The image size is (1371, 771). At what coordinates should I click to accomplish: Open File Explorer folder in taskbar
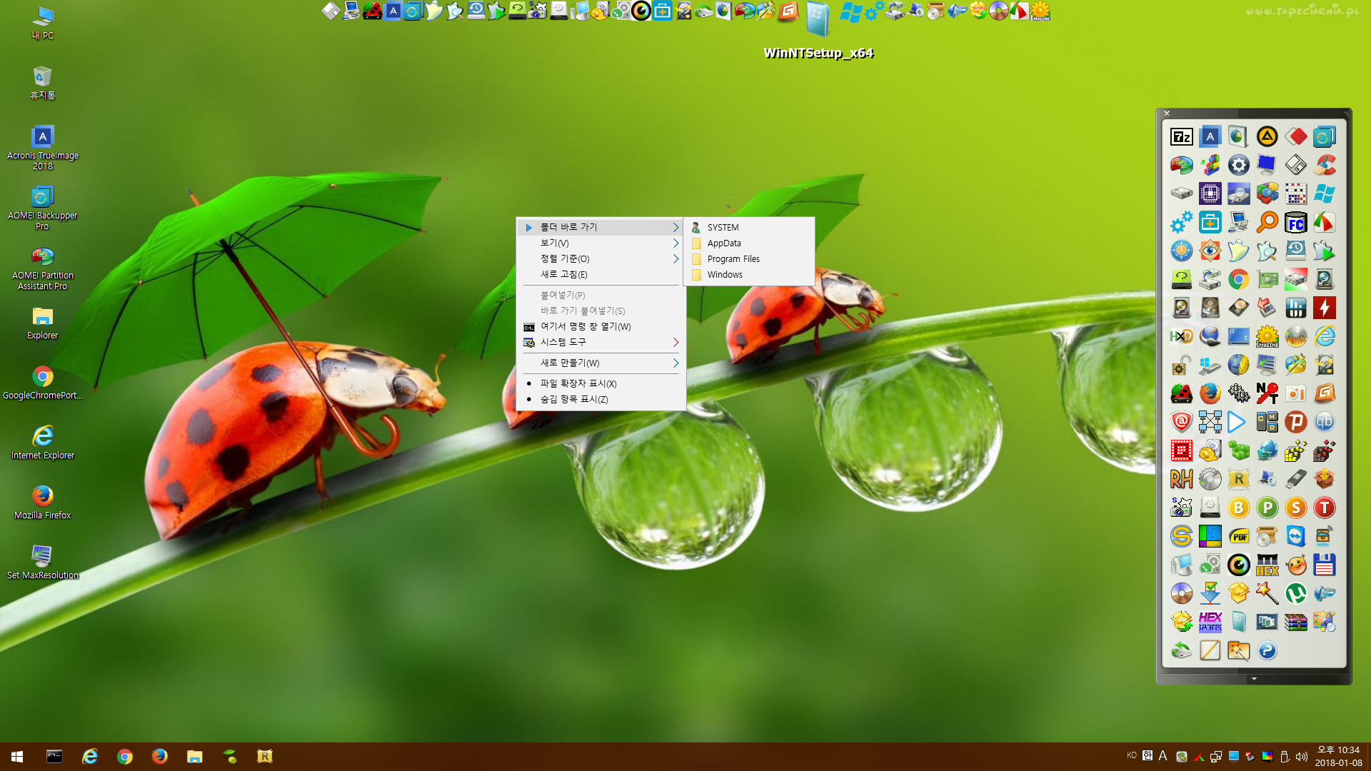pyautogui.click(x=195, y=757)
